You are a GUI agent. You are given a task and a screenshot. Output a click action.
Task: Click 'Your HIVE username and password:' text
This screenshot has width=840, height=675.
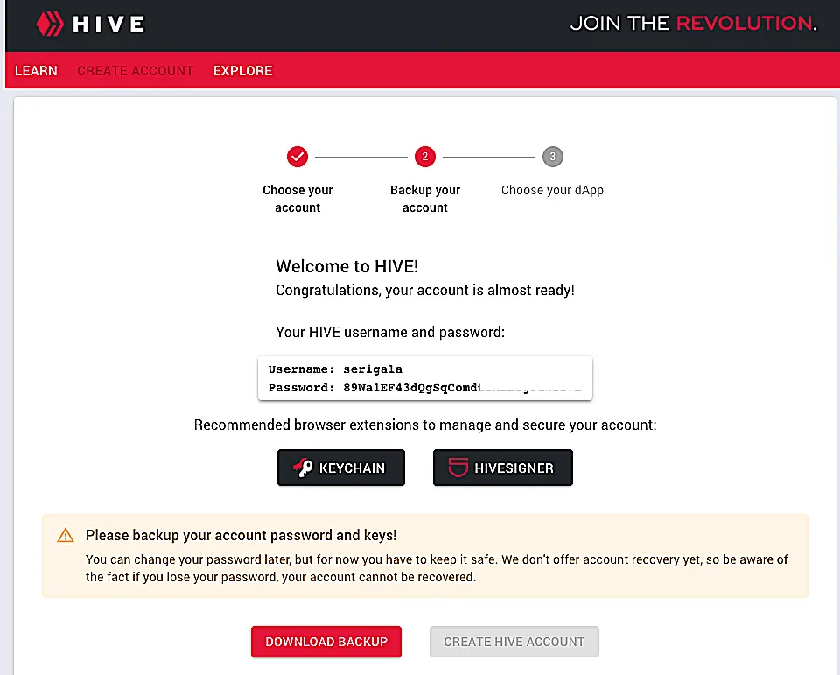(x=390, y=333)
